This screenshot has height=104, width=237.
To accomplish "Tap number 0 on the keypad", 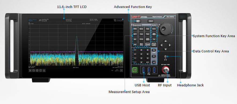I will point(141,62).
